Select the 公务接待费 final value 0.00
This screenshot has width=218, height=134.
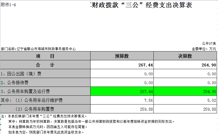pos(185,82)
